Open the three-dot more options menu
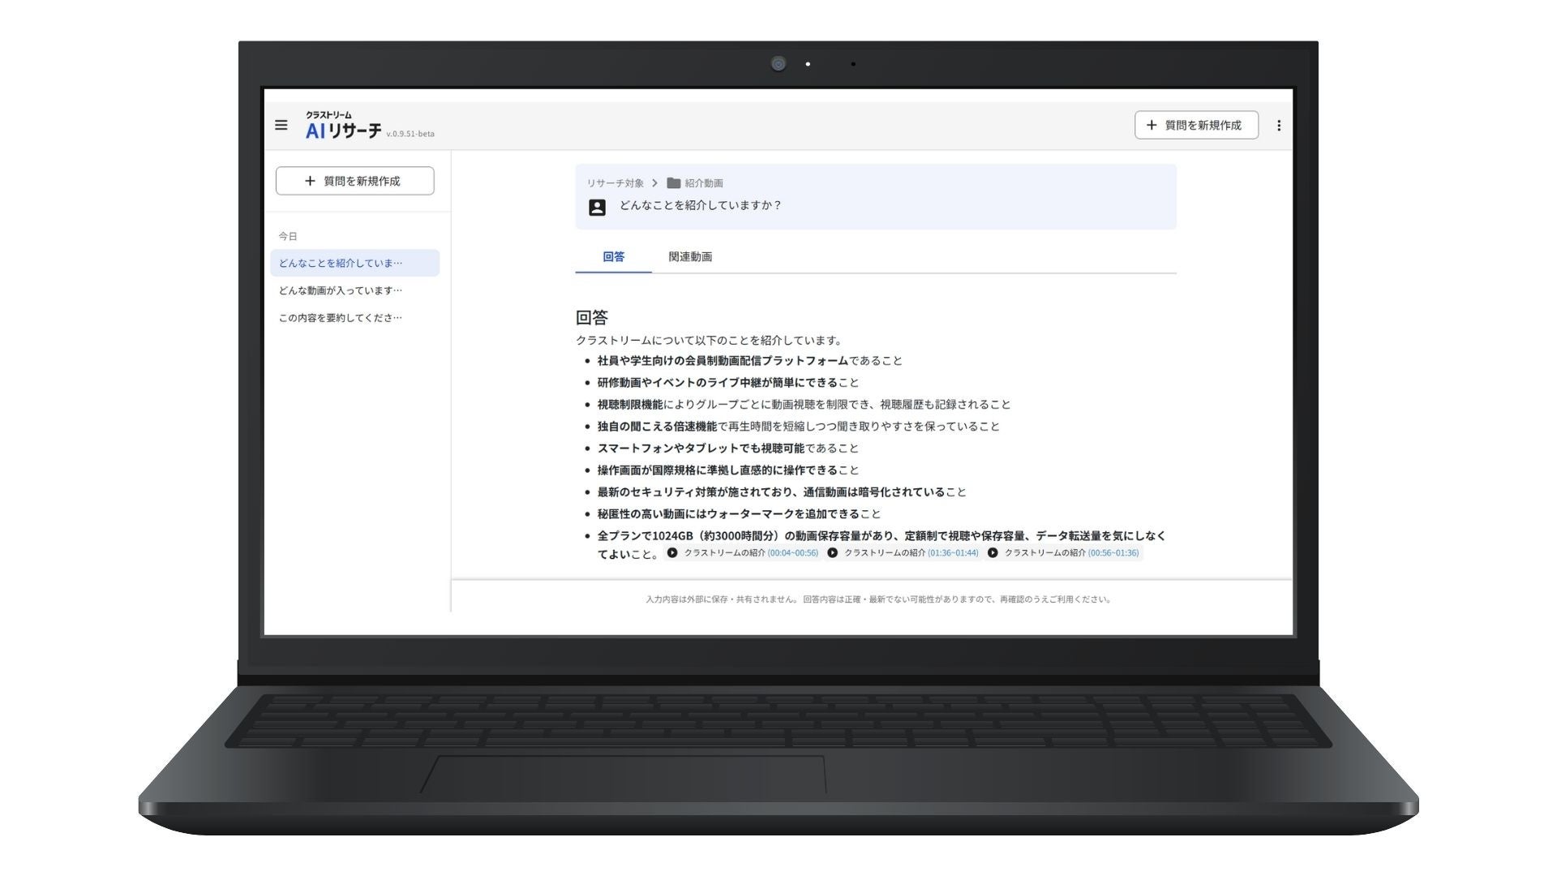 coord(1279,125)
